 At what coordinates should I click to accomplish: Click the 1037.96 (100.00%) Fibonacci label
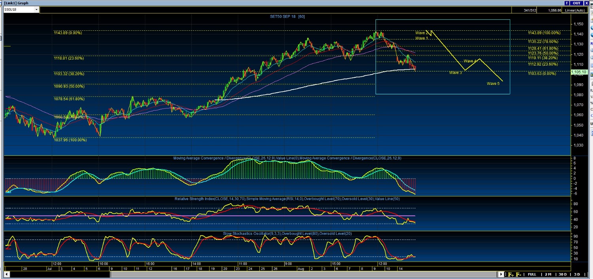click(70, 140)
